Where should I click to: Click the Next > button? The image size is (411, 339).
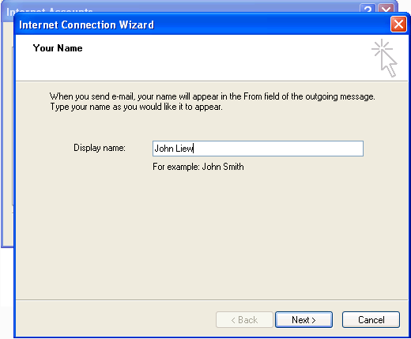pos(304,320)
